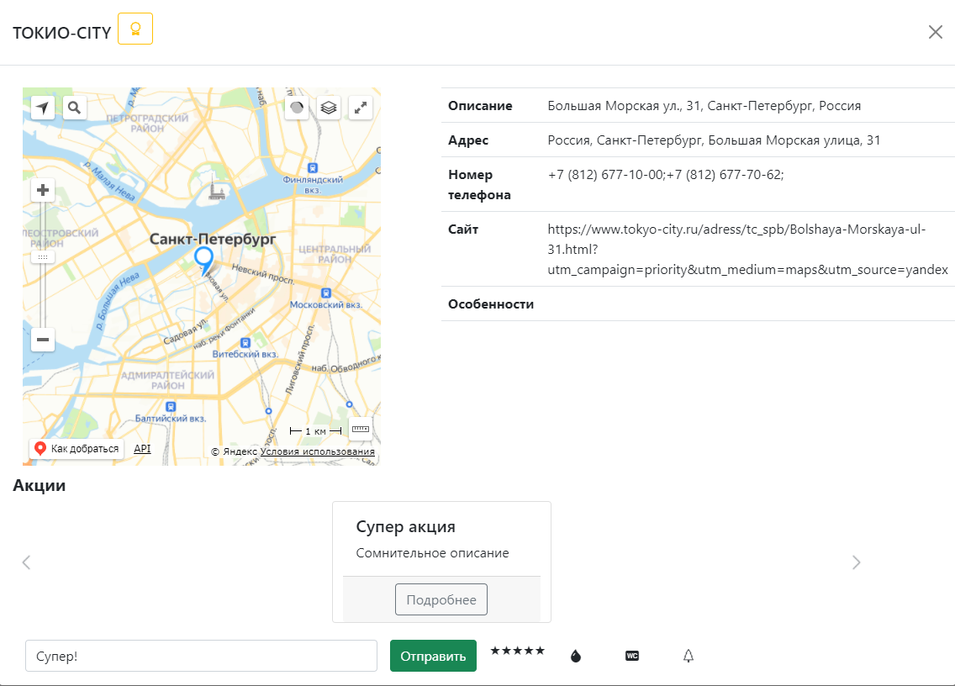Click the Акции section heading

pos(39,486)
